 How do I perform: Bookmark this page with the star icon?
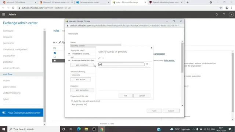point(220,8)
